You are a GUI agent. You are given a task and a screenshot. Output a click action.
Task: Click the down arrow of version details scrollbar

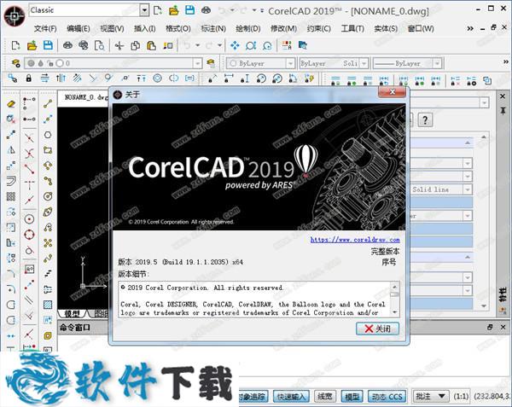(395, 312)
